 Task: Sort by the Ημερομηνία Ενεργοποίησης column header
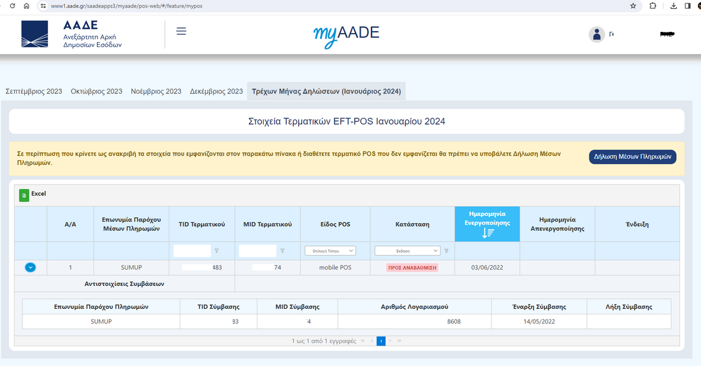(x=487, y=223)
